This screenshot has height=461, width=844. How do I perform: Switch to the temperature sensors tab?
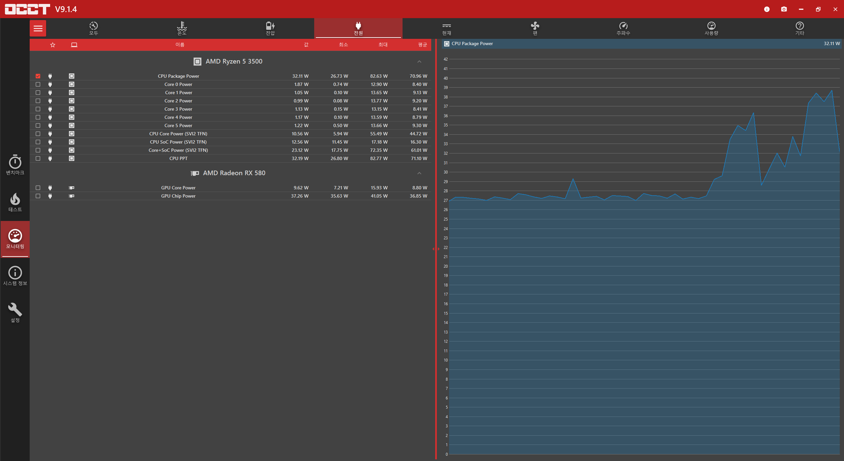pyautogui.click(x=182, y=28)
